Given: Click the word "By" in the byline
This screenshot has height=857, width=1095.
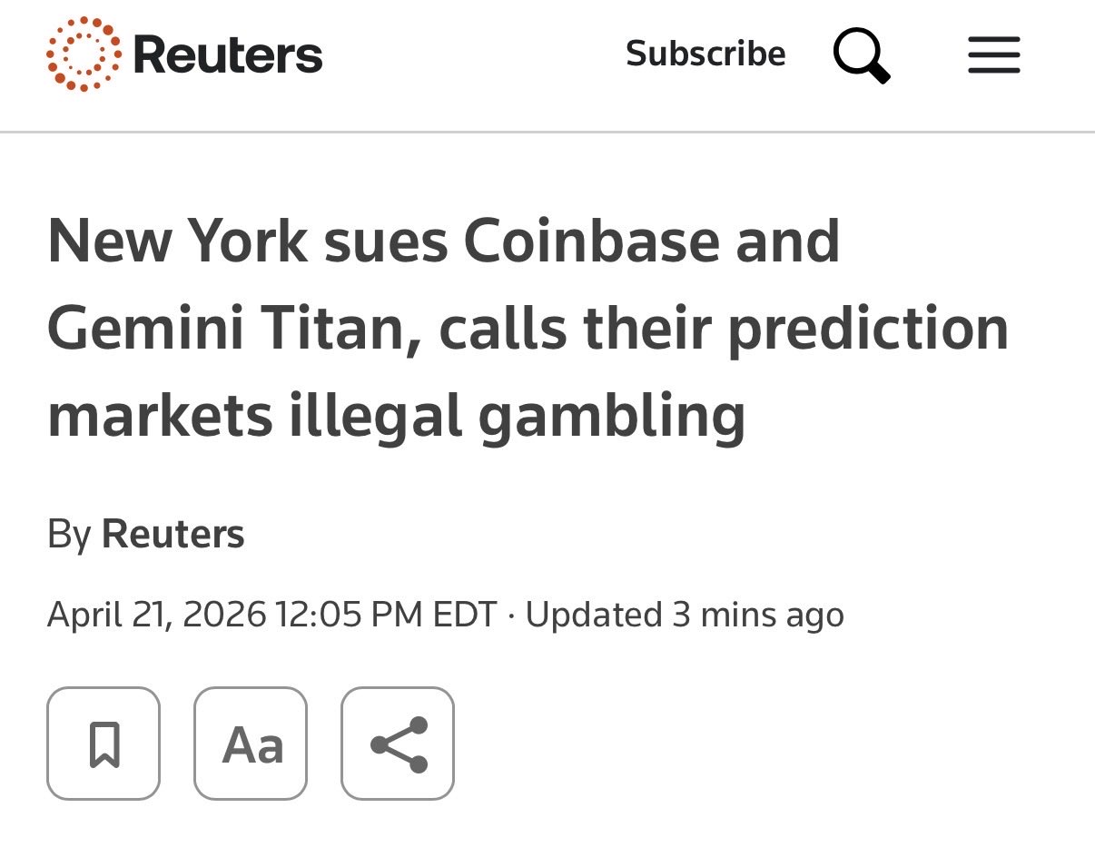Looking at the screenshot, I should (69, 534).
